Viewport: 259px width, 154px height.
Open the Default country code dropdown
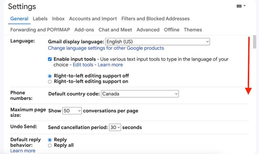coord(140,94)
